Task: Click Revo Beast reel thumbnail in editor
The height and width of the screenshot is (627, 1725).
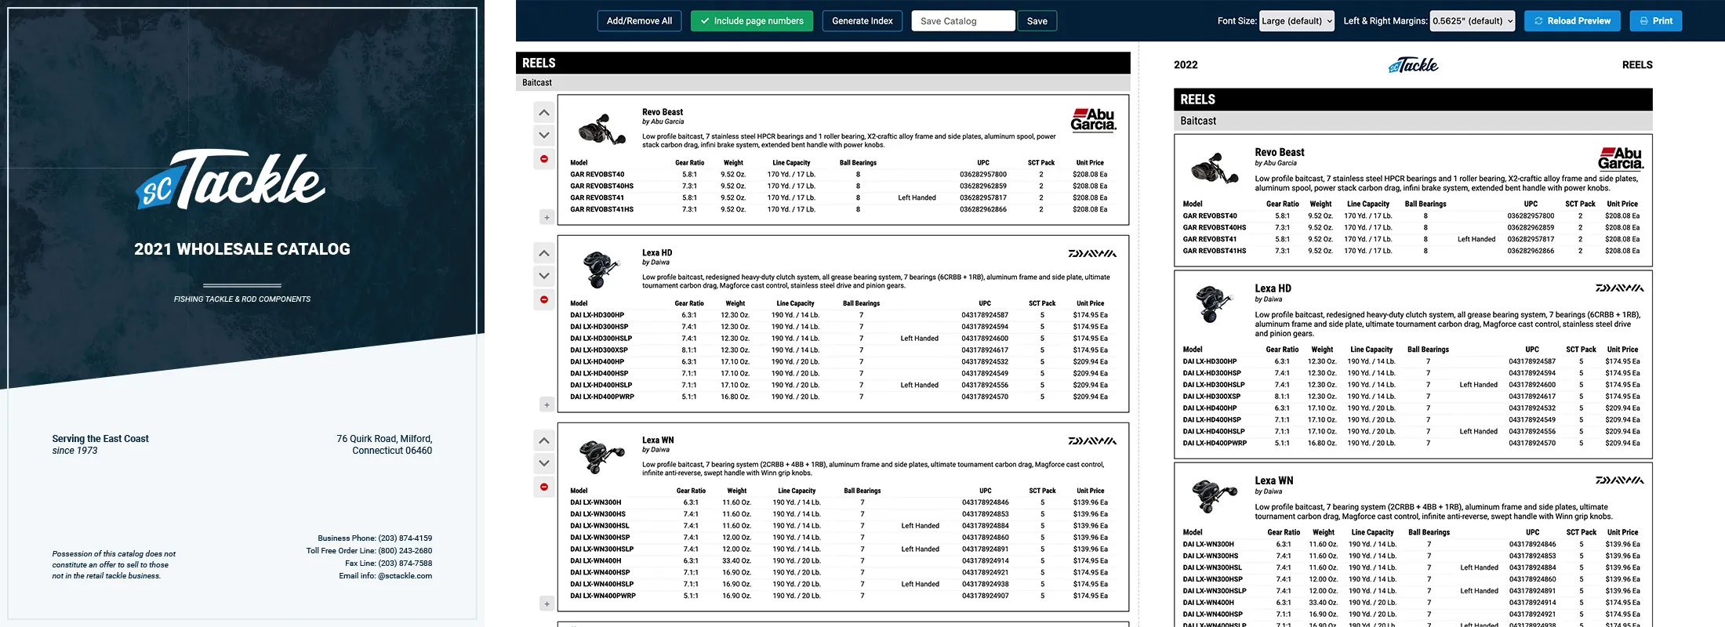Action: [x=601, y=129]
